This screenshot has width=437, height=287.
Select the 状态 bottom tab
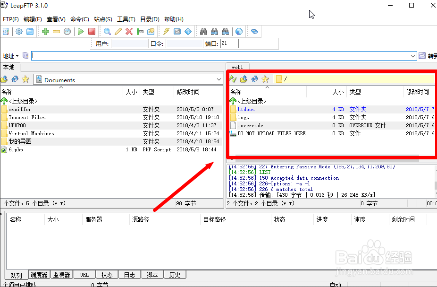(107, 275)
